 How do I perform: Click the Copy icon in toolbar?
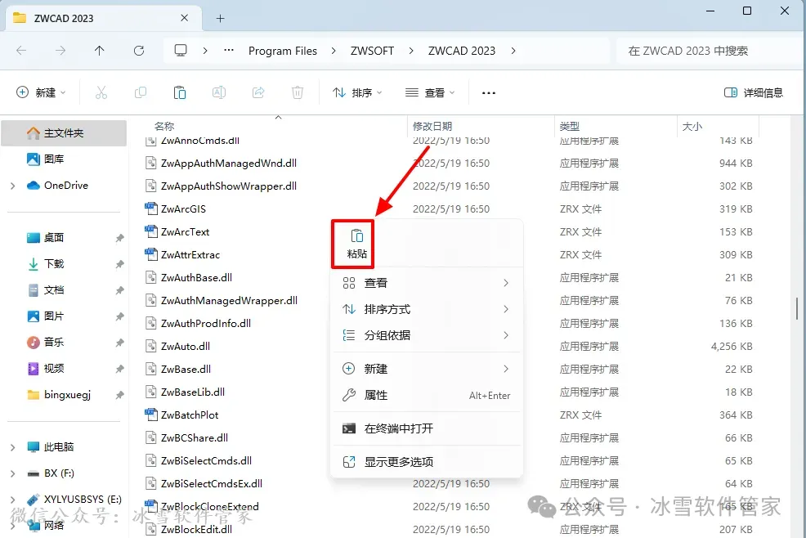tap(141, 92)
